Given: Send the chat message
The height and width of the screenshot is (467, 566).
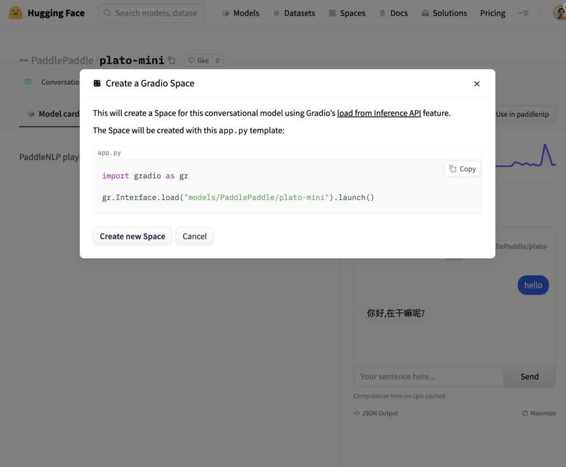Looking at the screenshot, I should coord(529,377).
